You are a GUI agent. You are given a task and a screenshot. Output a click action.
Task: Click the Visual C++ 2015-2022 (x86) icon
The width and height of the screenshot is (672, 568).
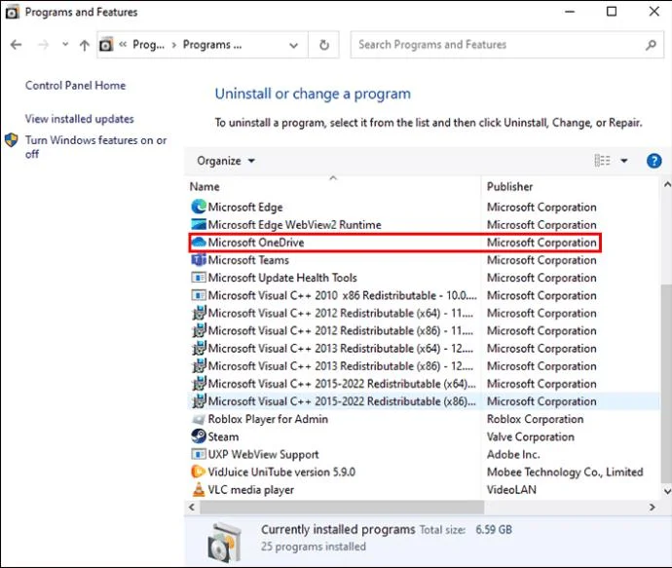click(x=199, y=401)
